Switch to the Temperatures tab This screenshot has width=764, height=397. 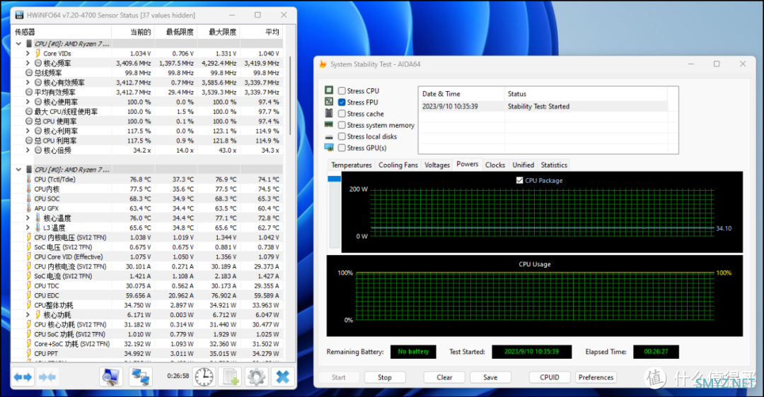tap(352, 165)
